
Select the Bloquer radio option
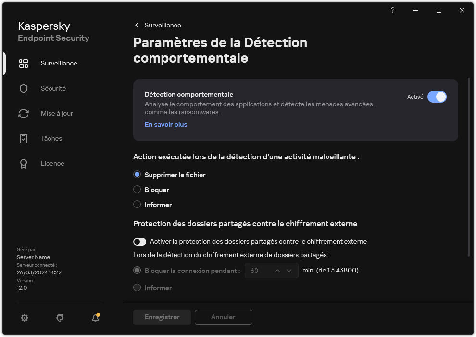click(137, 190)
